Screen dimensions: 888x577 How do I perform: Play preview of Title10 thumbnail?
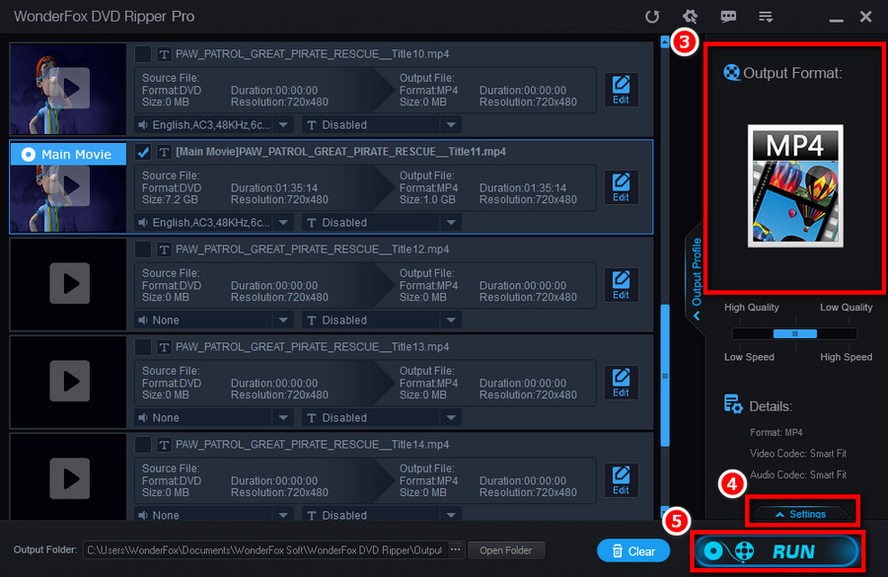(x=70, y=88)
